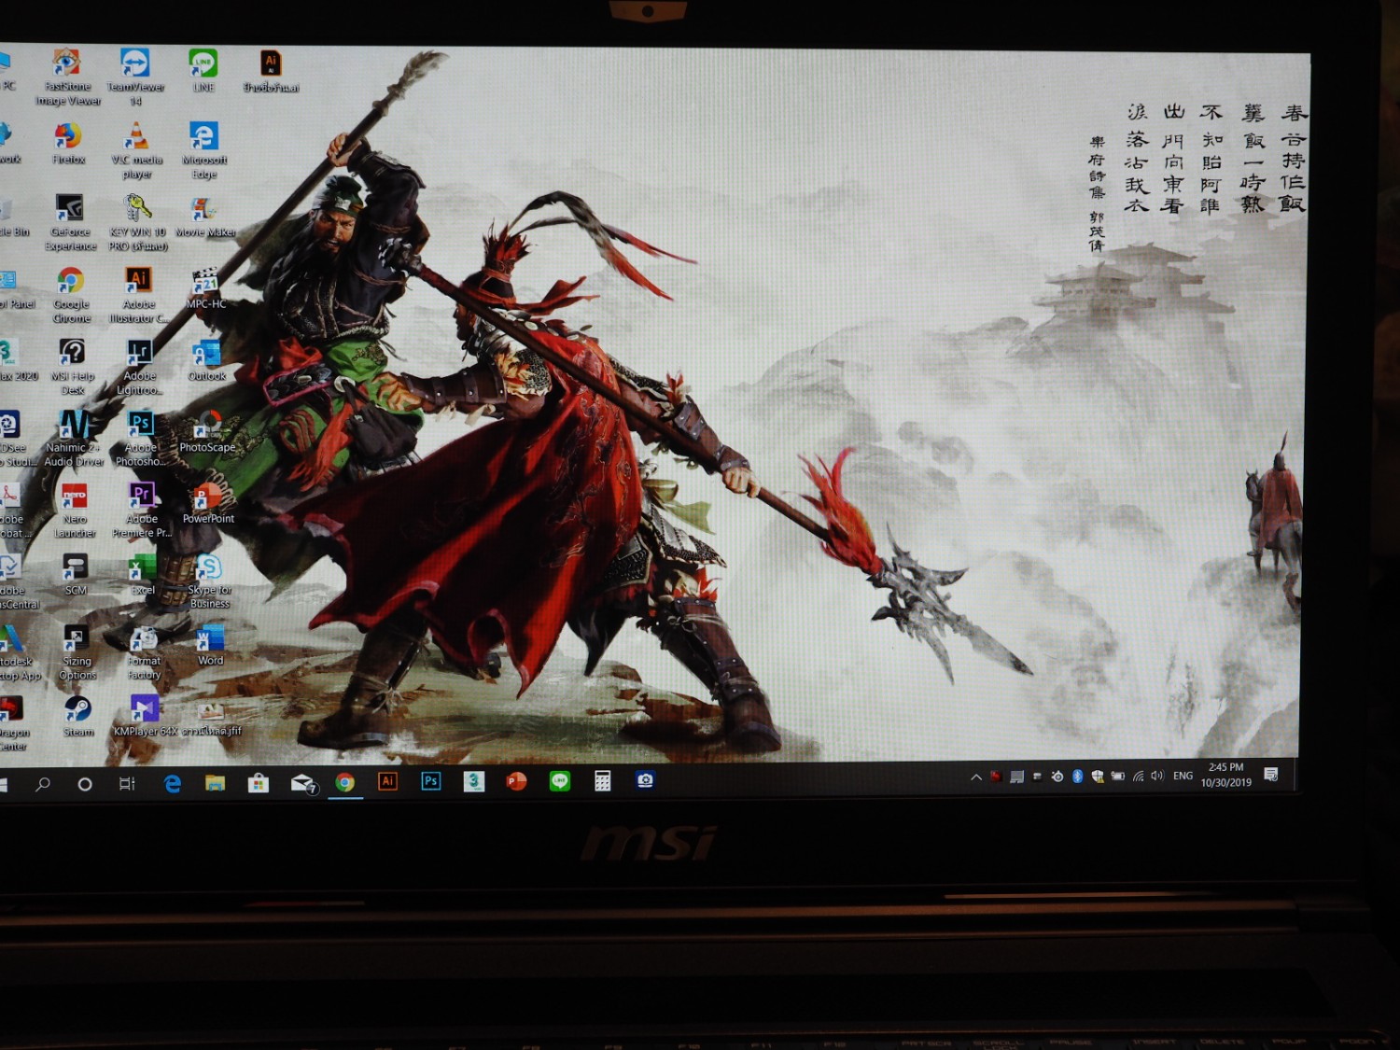Open KMPlayer 64X desktop shortcut
The image size is (1400, 1050).
145,717
